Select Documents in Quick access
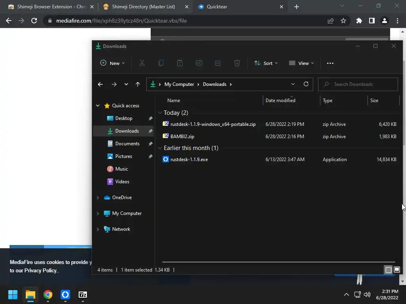This screenshot has height=304, width=406. pyautogui.click(x=127, y=143)
